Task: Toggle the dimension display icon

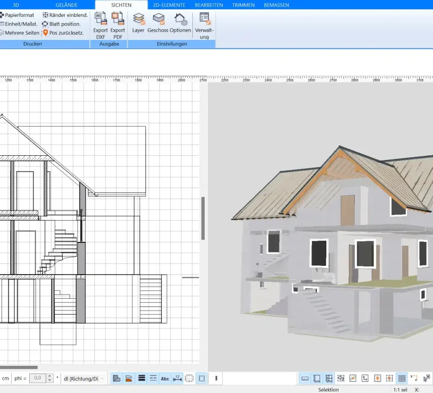Action: point(178,378)
